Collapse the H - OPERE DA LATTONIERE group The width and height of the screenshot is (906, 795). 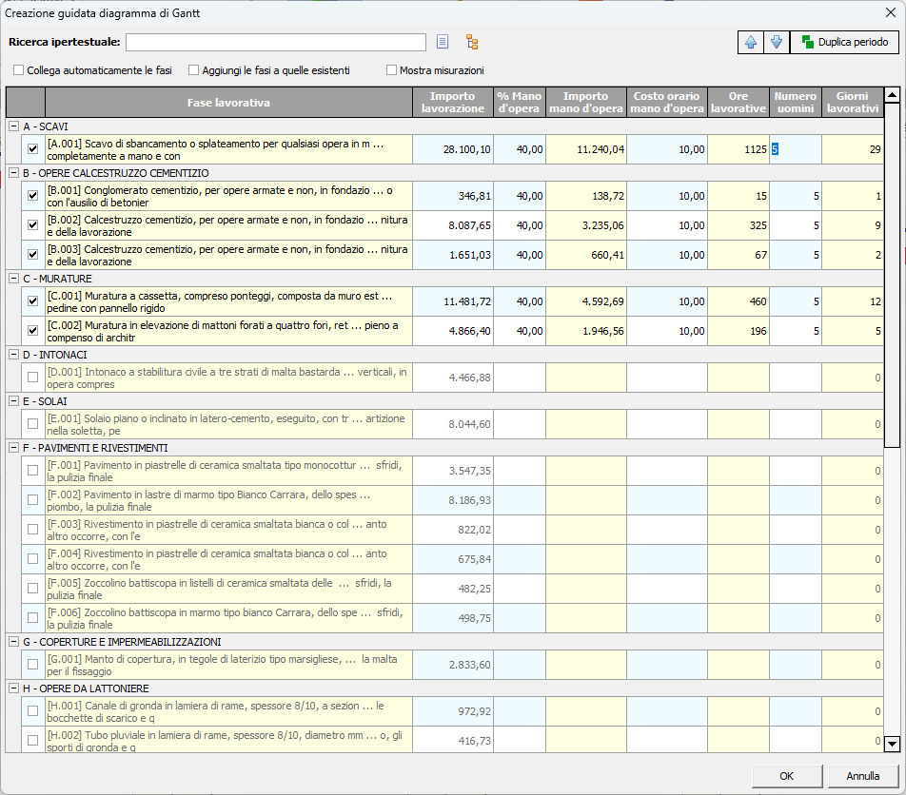13,688
